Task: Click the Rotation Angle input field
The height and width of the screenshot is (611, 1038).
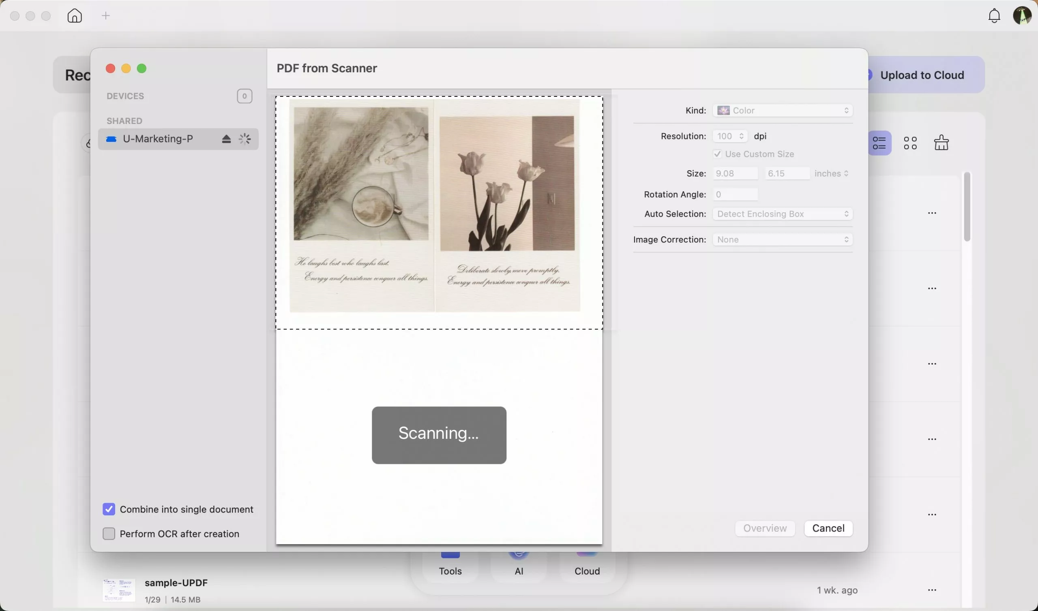Action: coord(735,195)
